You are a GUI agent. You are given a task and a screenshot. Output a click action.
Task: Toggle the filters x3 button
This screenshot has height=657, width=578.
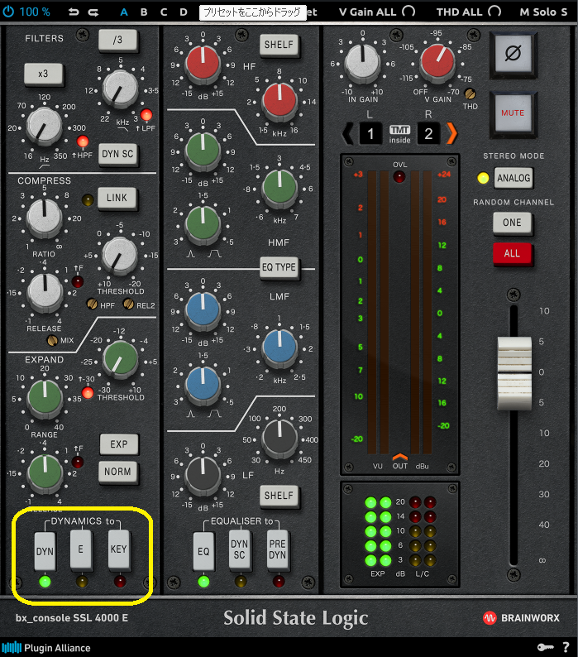click(43, 74)
